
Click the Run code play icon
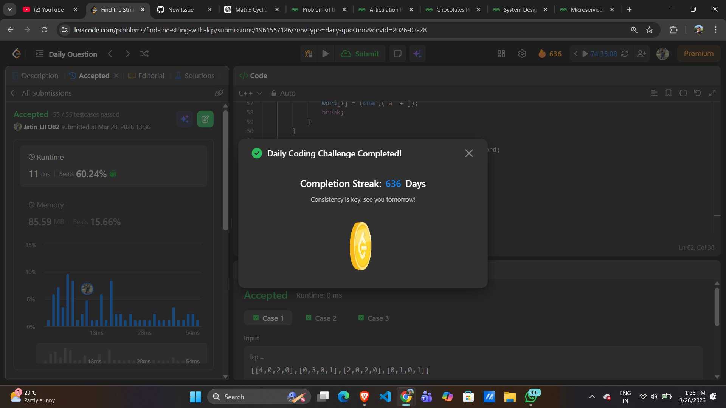tap(325, 54)
